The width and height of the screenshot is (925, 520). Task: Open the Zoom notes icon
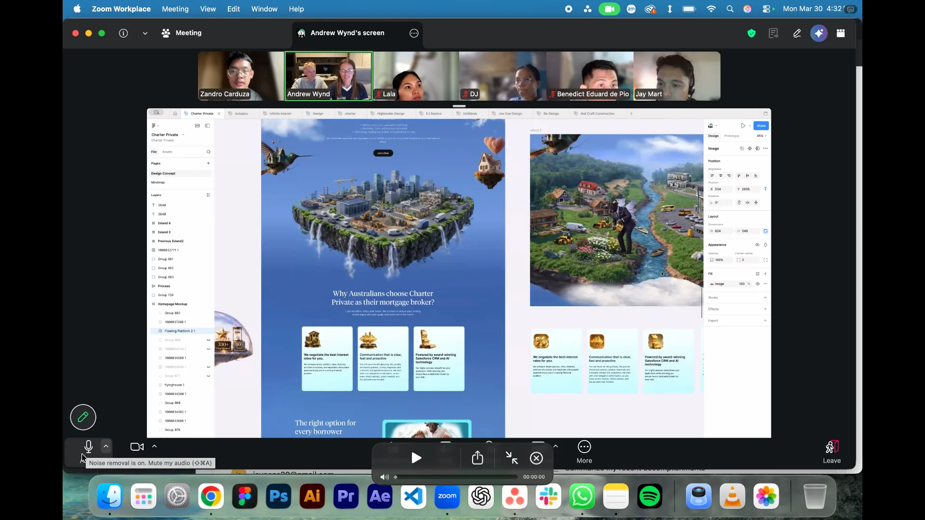point(774,33)
